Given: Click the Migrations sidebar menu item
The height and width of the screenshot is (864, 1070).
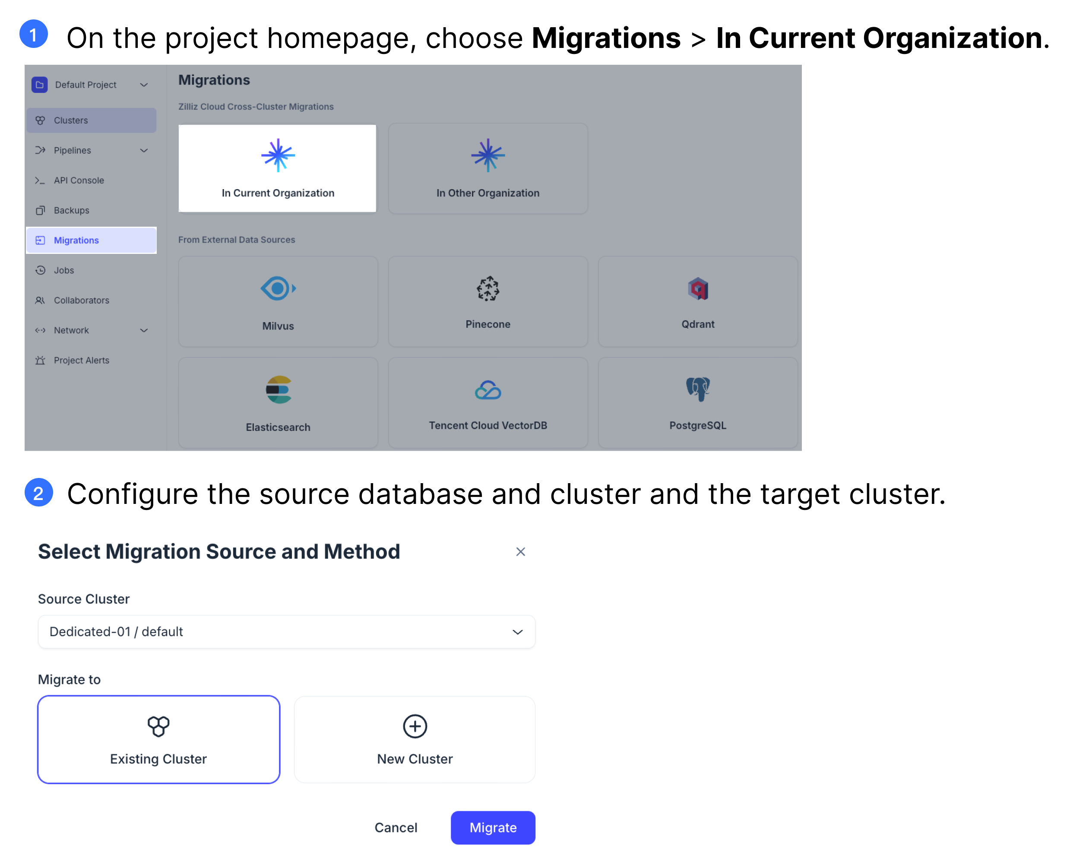Looking at the screenshot, I should [x=75, y=239].
